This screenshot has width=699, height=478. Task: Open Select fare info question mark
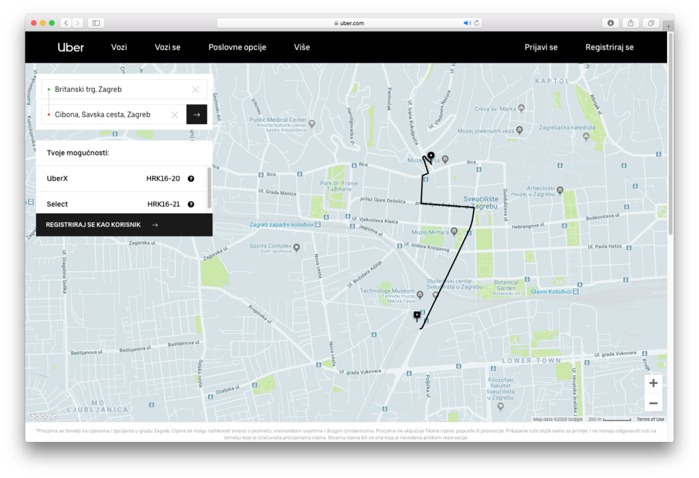tap(191, 204)
